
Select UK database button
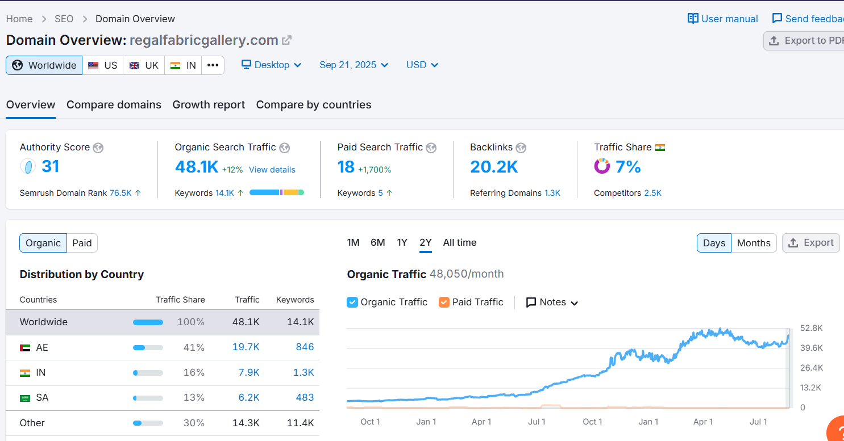coord(144,65)
